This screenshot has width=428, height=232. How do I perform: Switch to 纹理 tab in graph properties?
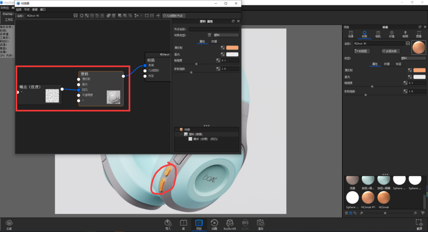click(x=214, y=42)
